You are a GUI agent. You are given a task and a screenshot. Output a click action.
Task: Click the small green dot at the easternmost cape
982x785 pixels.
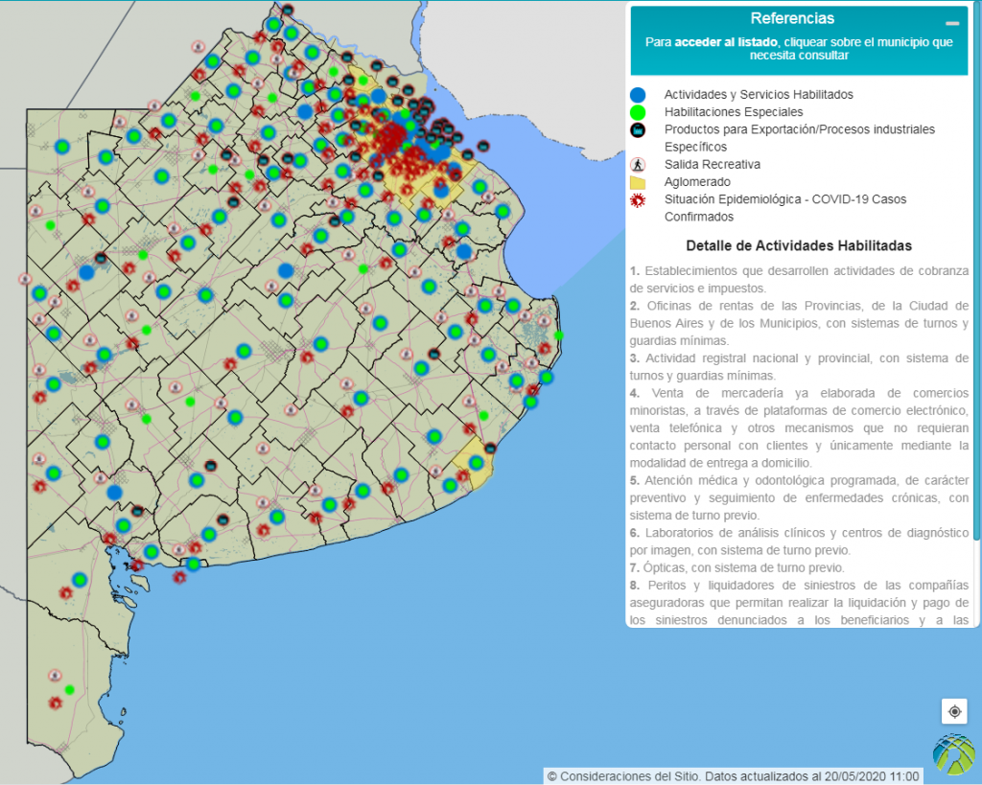(x=559, y=335)
